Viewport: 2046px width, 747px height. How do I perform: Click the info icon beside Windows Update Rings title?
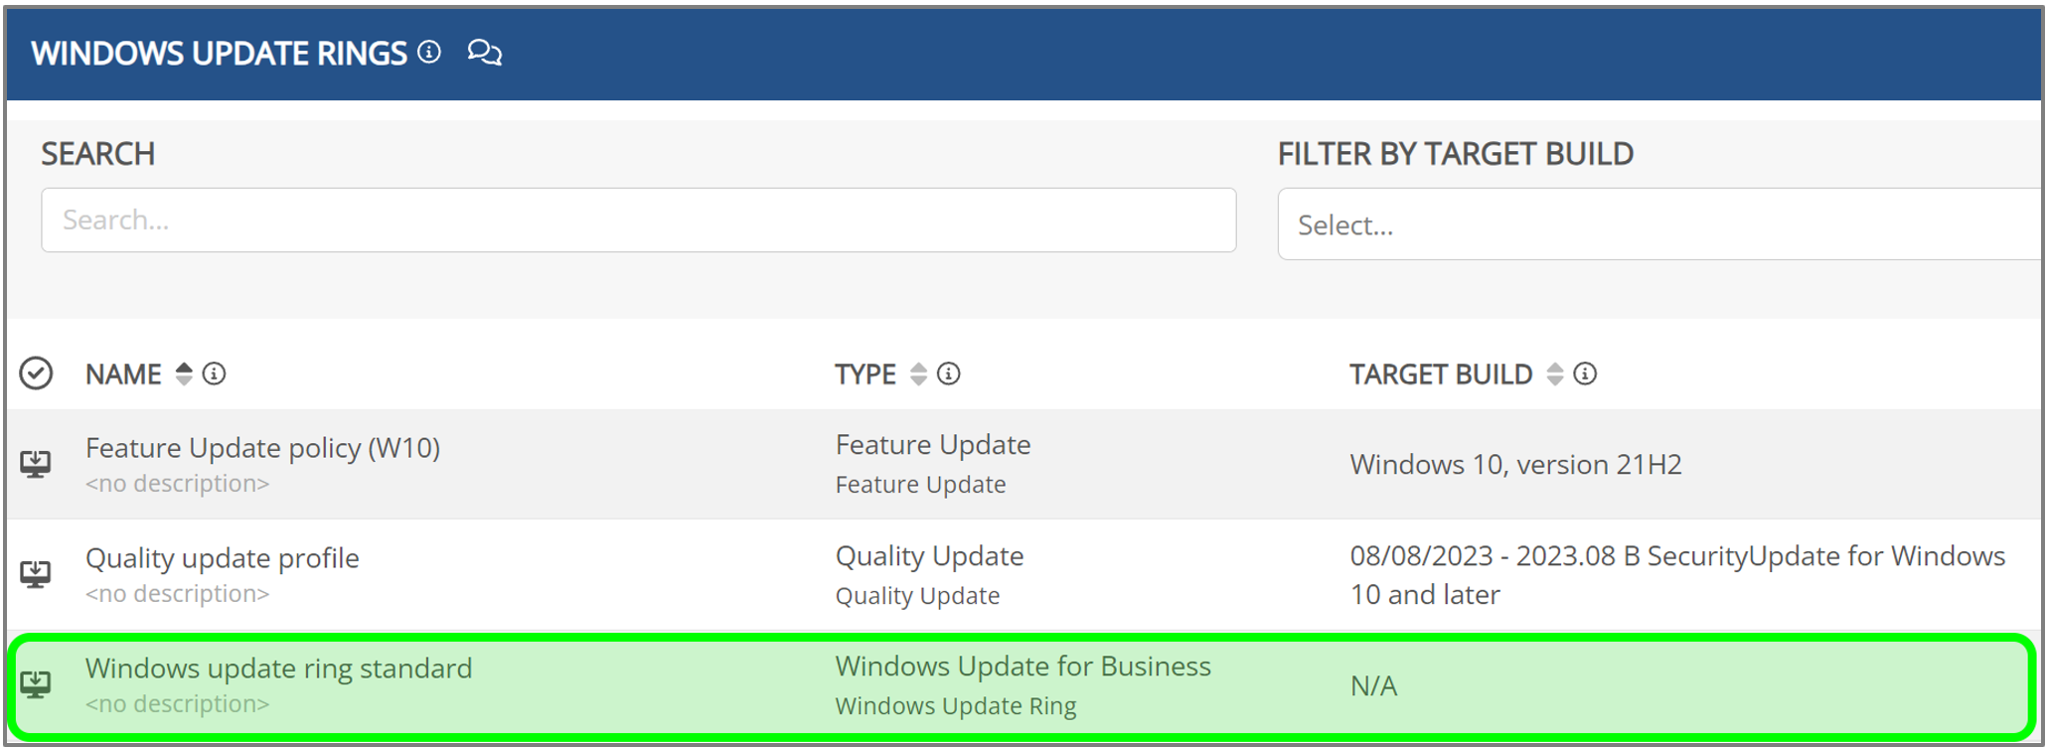tap(429, 52)
